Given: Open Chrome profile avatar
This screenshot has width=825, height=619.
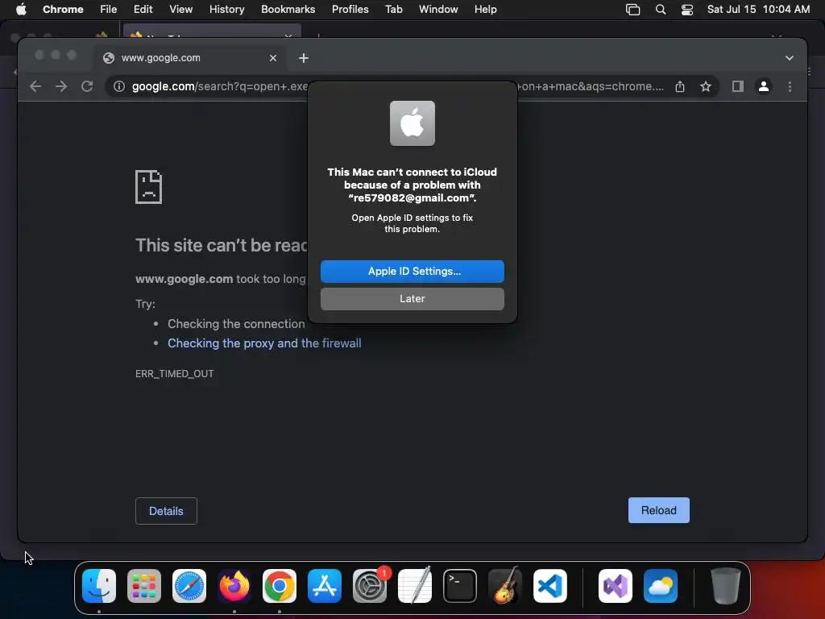Looking at the screenshot, I should coord(764,86).
